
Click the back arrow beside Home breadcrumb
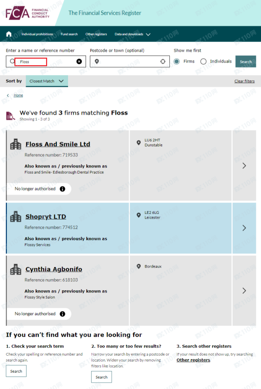(x=8, y=95)
